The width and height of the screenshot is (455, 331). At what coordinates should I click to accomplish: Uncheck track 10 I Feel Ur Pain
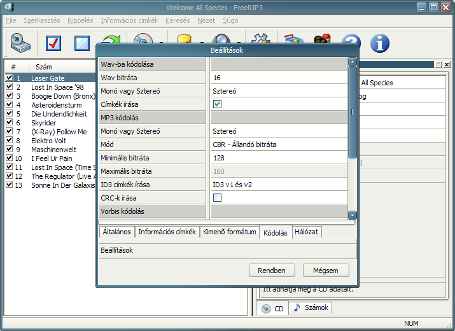[x=10, y=158]
